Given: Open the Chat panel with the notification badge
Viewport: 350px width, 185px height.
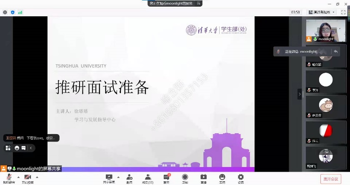Looking at the screenshot, I should (x=166, y=177).
